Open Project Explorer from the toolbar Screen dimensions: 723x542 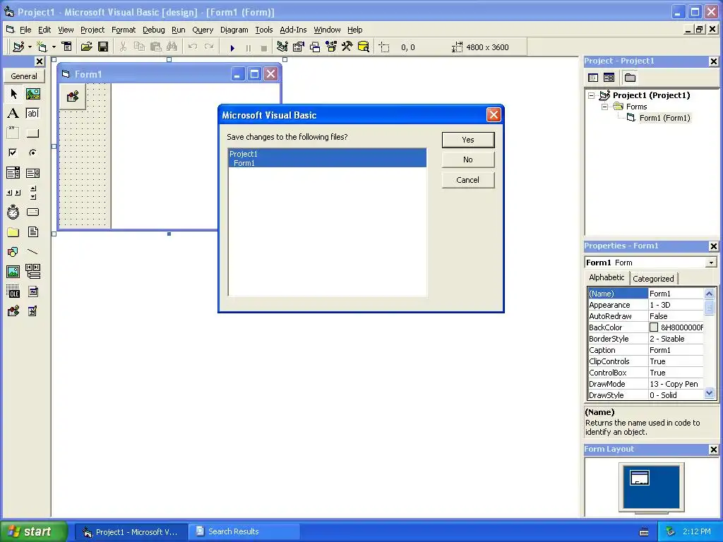(282, 47)
